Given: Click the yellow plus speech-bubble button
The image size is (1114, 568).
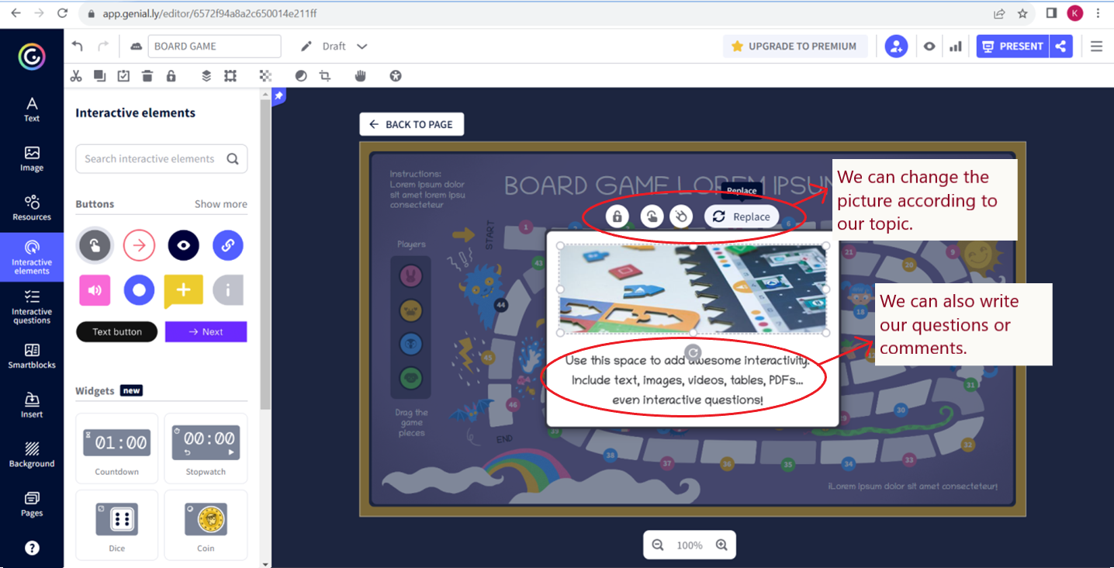Looking at the screenshot, I should (183, 290).
